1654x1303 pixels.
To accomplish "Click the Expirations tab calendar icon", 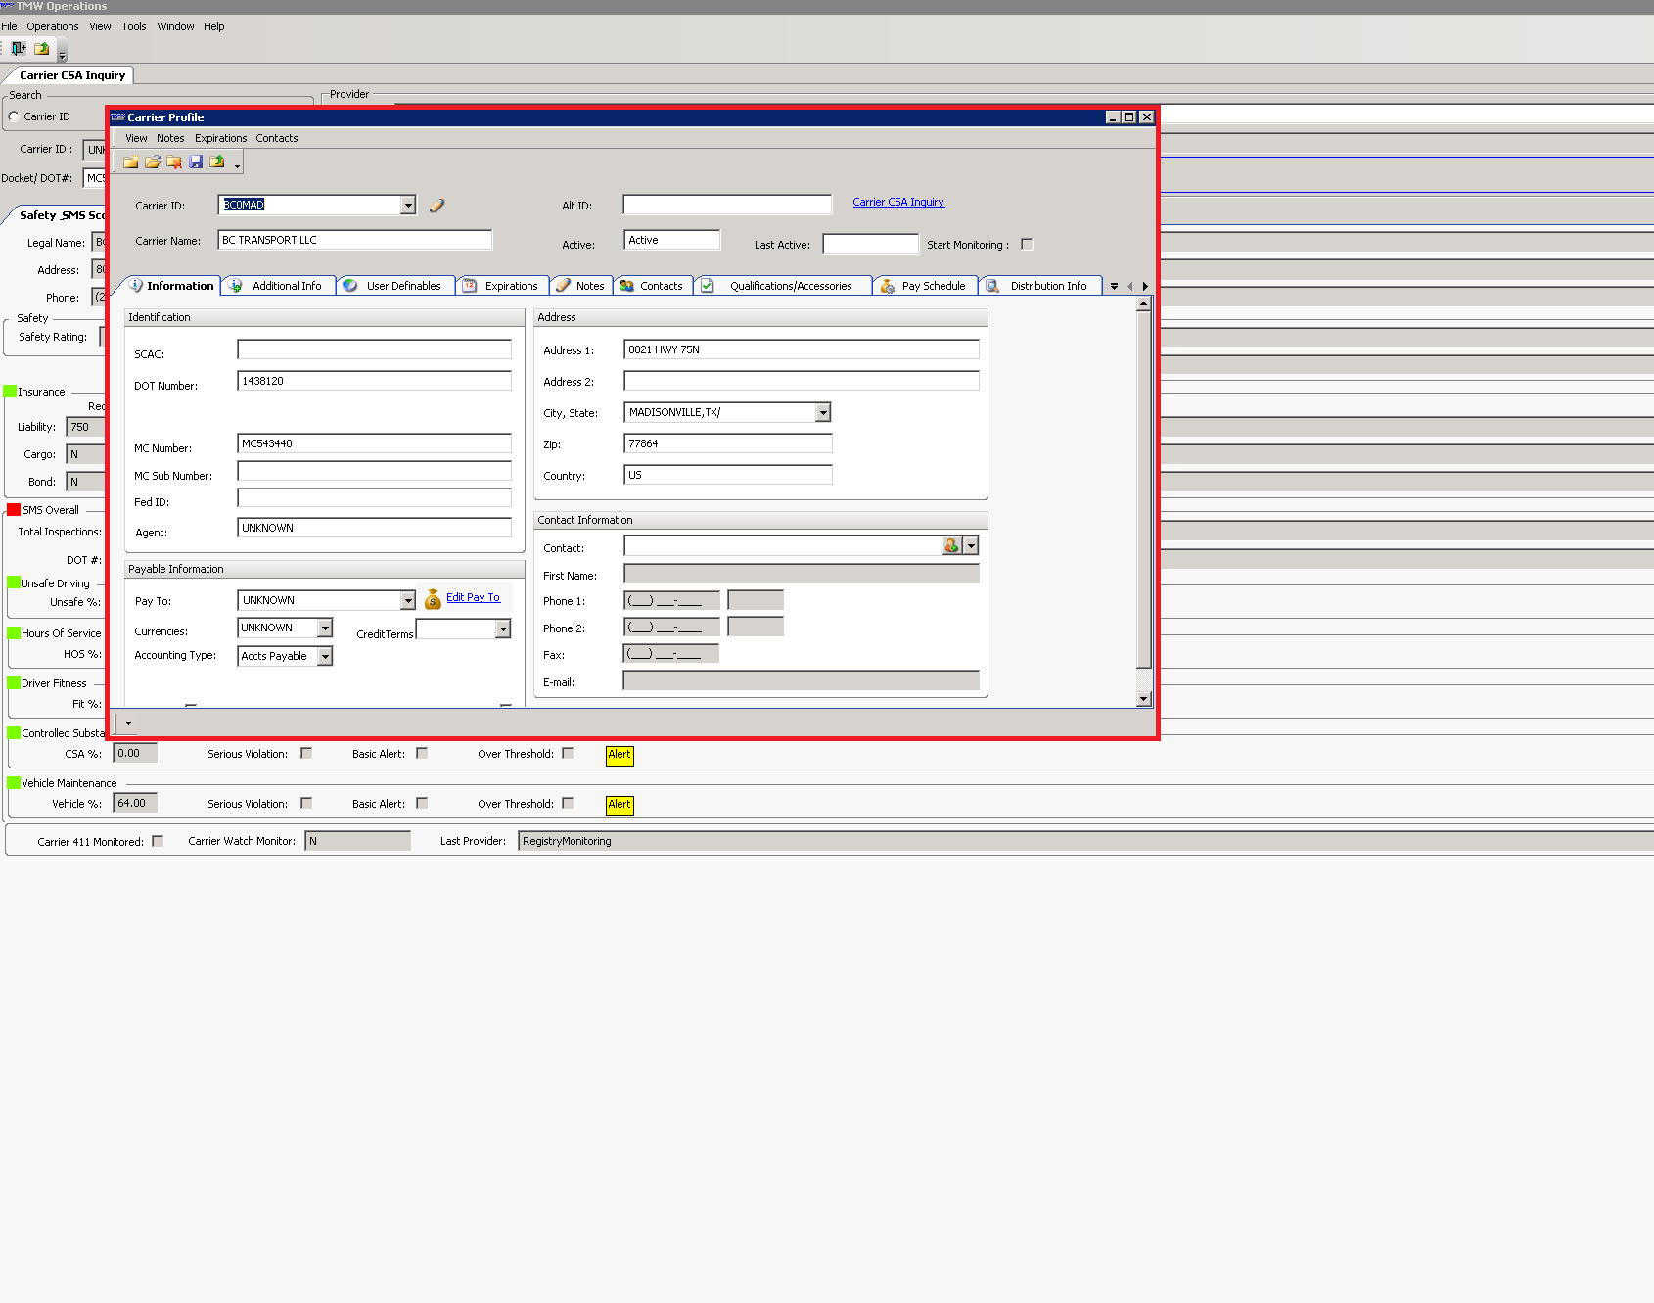I will 470,286.
